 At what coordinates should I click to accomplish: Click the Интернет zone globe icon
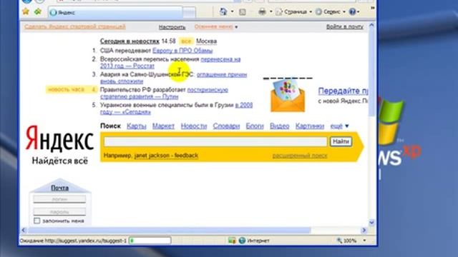(242, 241)
